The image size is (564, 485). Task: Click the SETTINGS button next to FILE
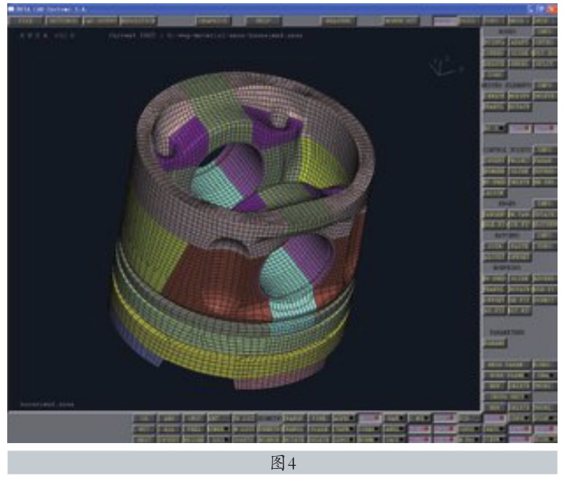[x=64, y=21]
